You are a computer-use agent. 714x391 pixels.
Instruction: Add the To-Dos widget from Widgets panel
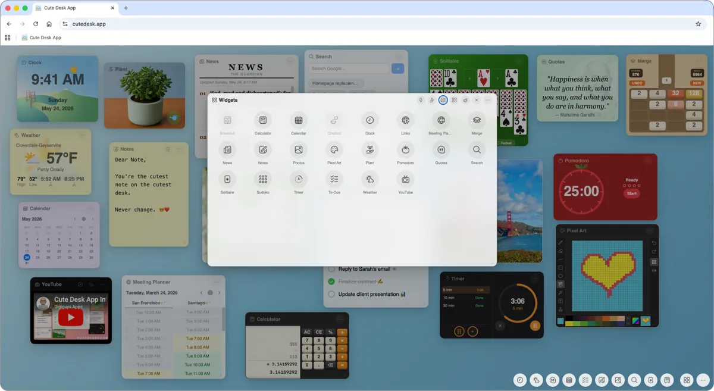coord(334,179)
